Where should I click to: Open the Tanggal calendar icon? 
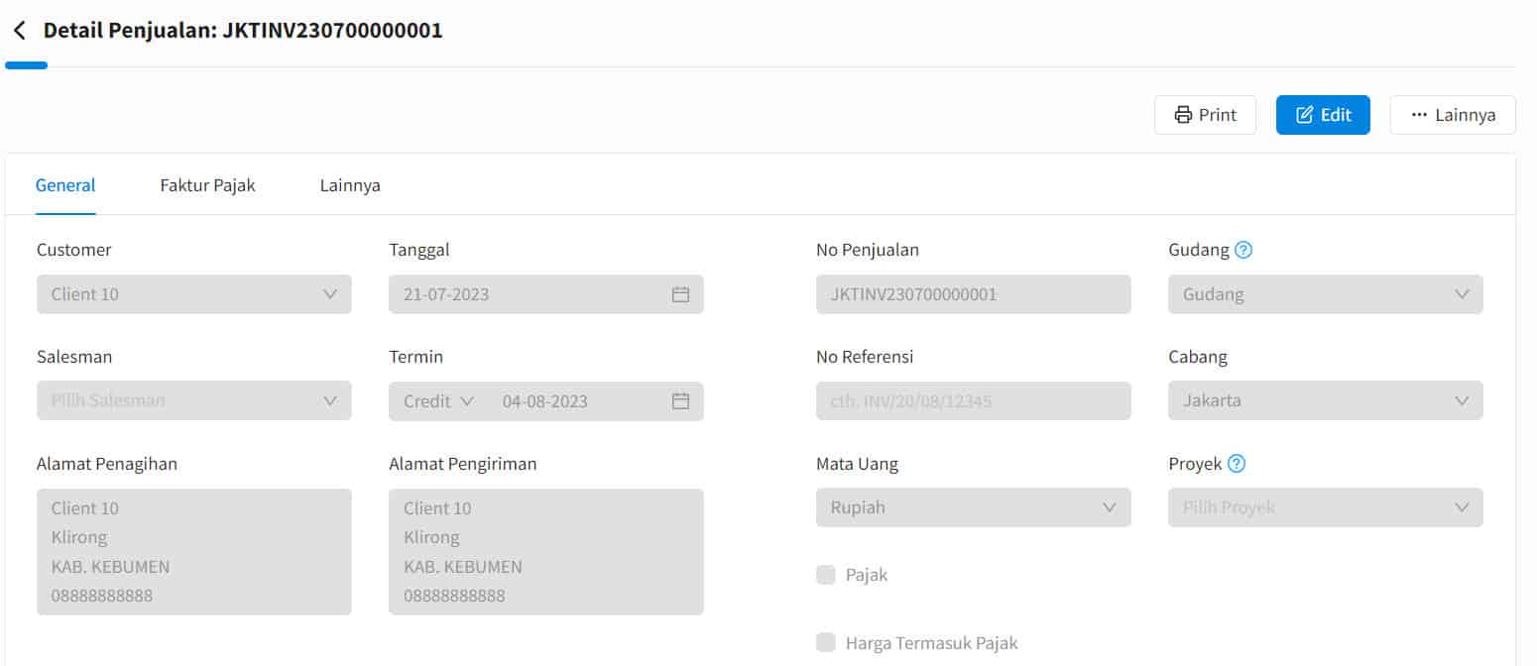click(x=680, y=294)
